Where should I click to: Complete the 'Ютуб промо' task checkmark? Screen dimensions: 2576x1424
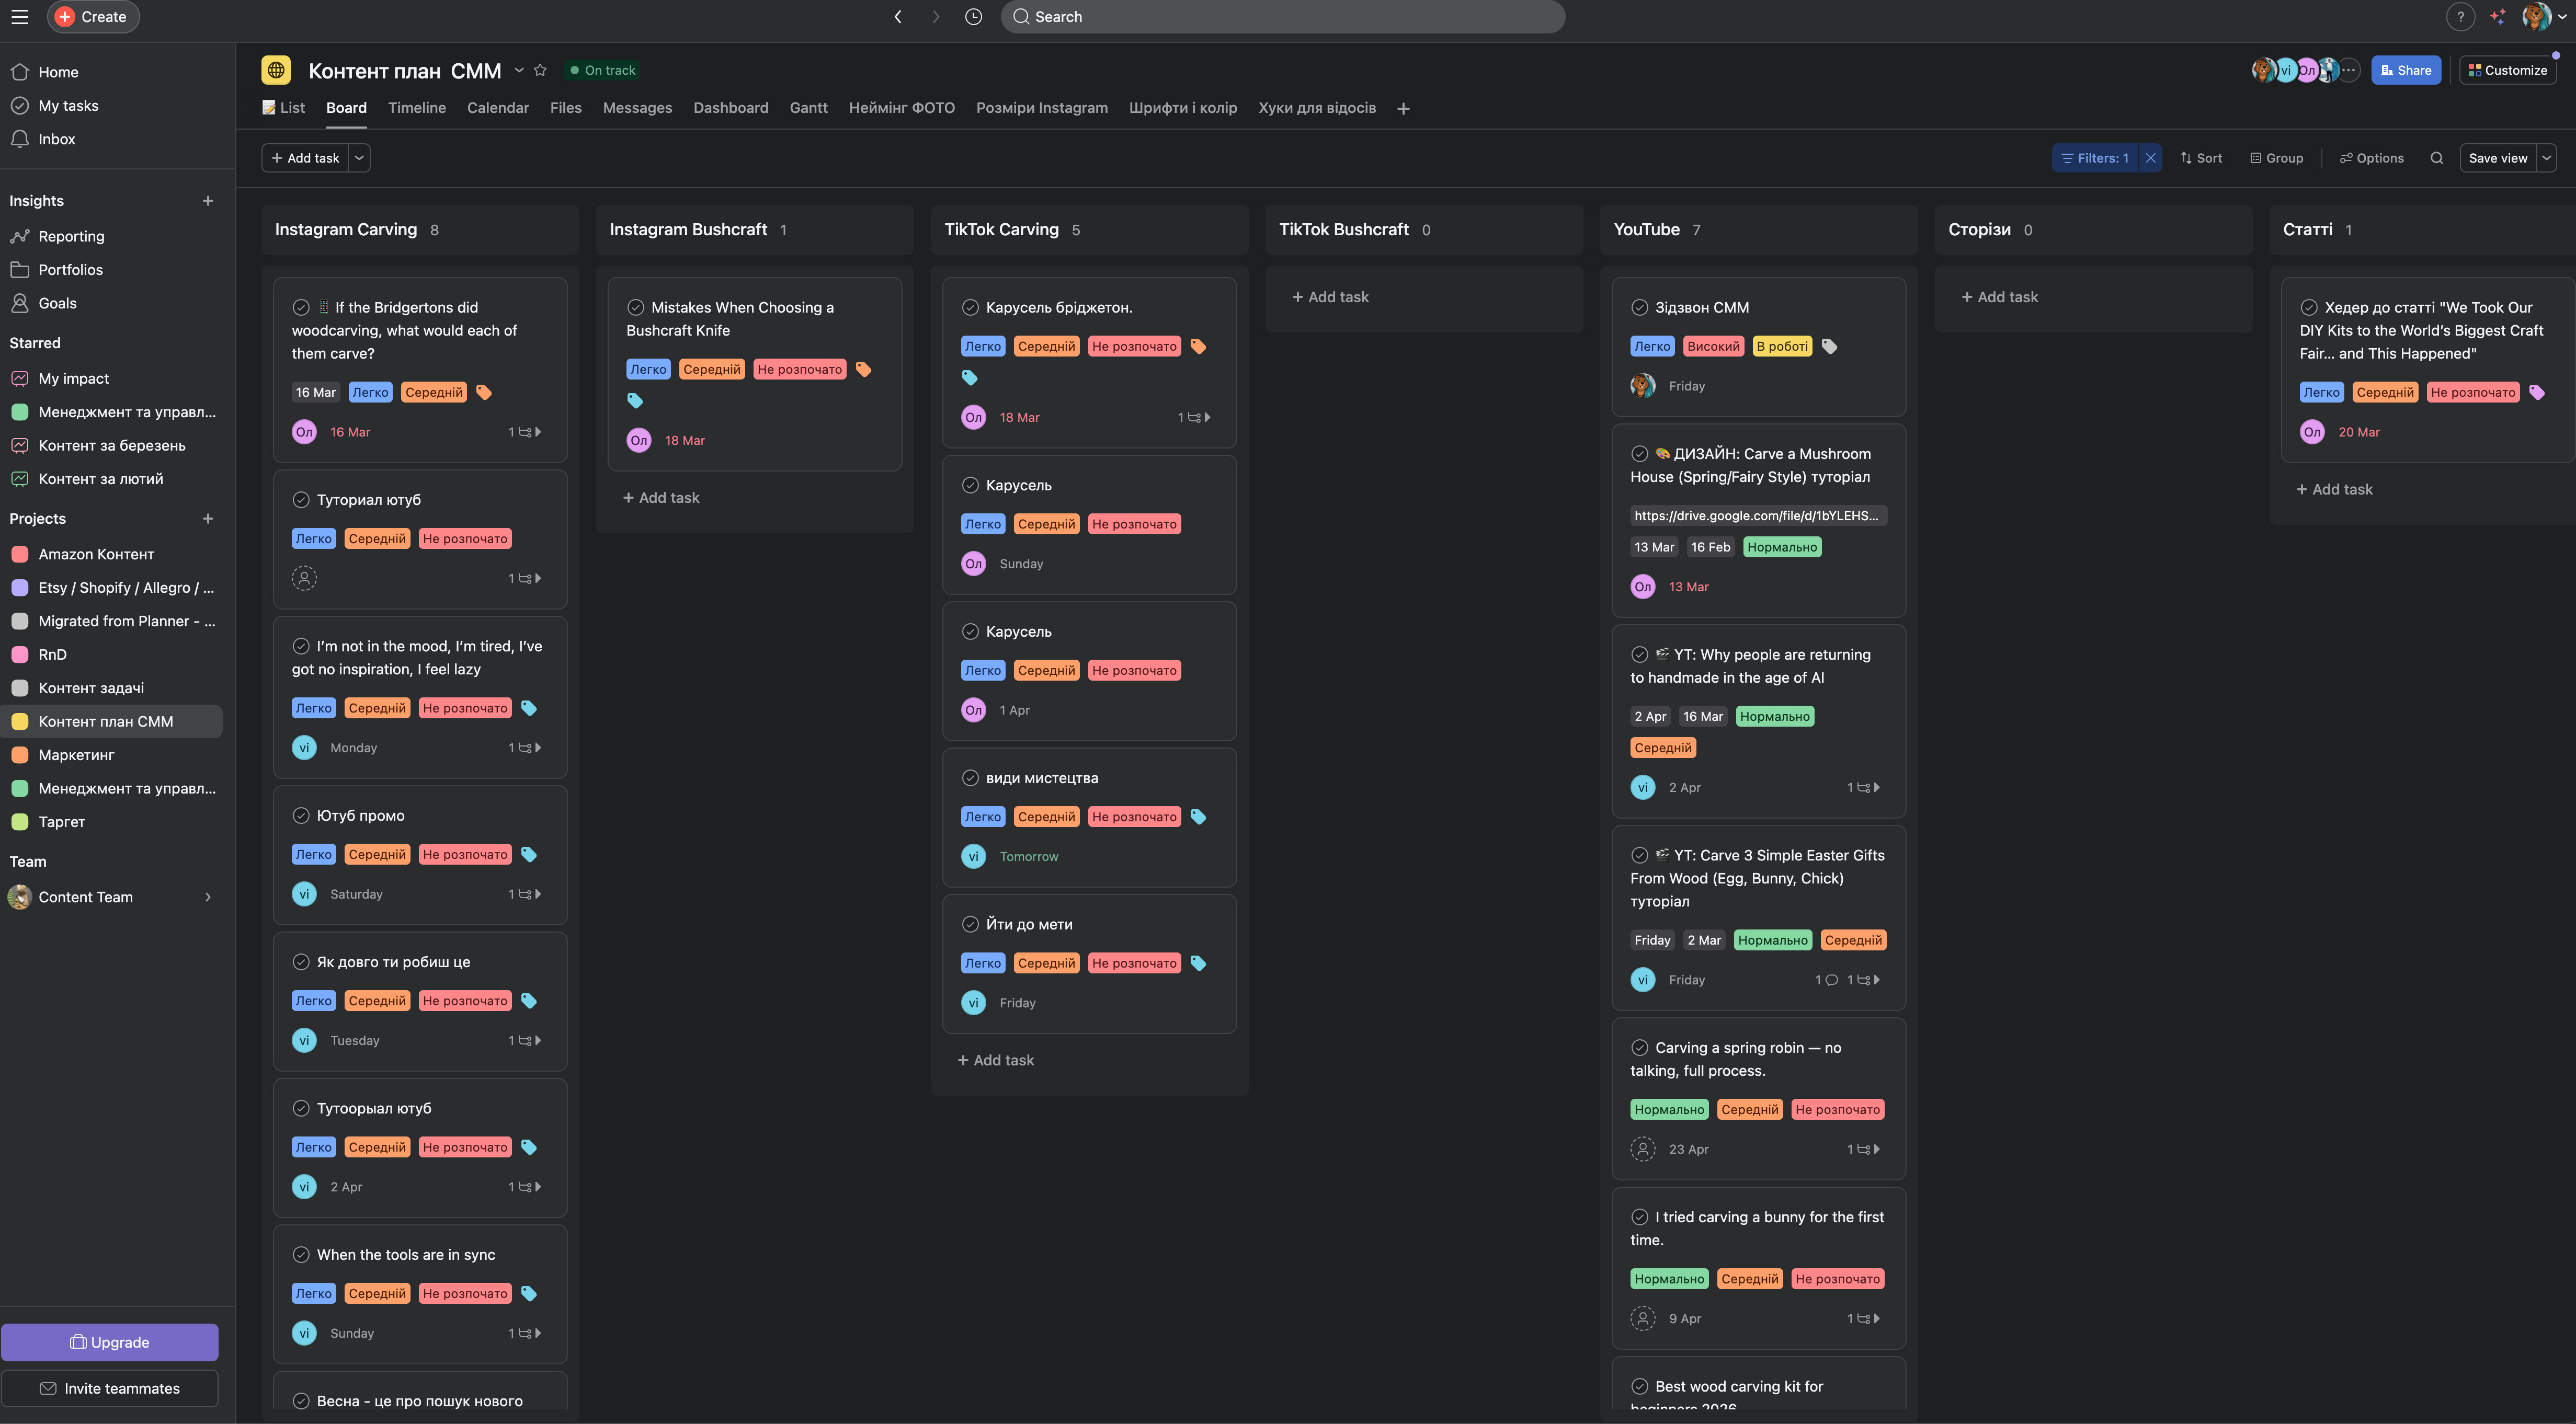click(x=301, y=815)
